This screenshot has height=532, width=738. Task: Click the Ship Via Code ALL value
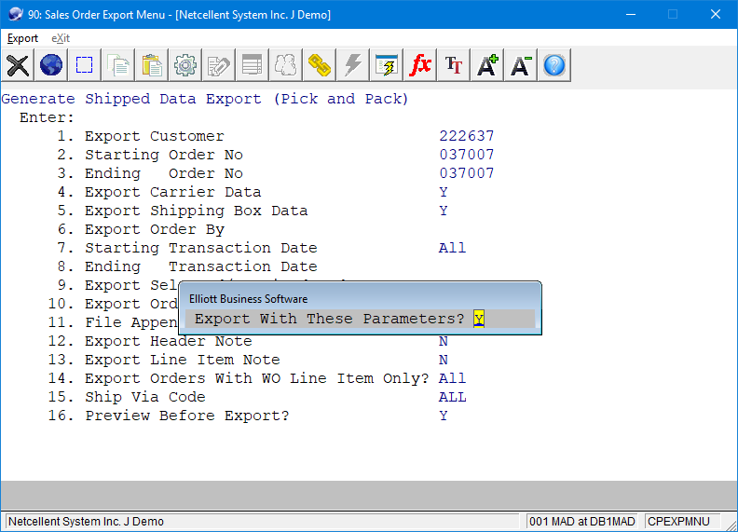452,397
